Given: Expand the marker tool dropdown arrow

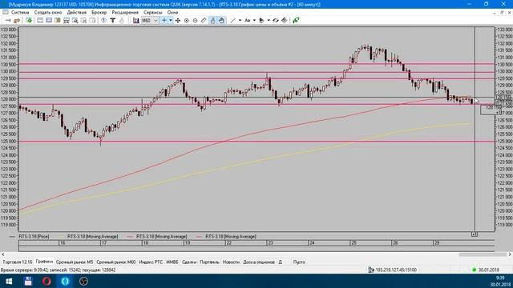Looking at the screenshot, I should click(x=269, y=21).
